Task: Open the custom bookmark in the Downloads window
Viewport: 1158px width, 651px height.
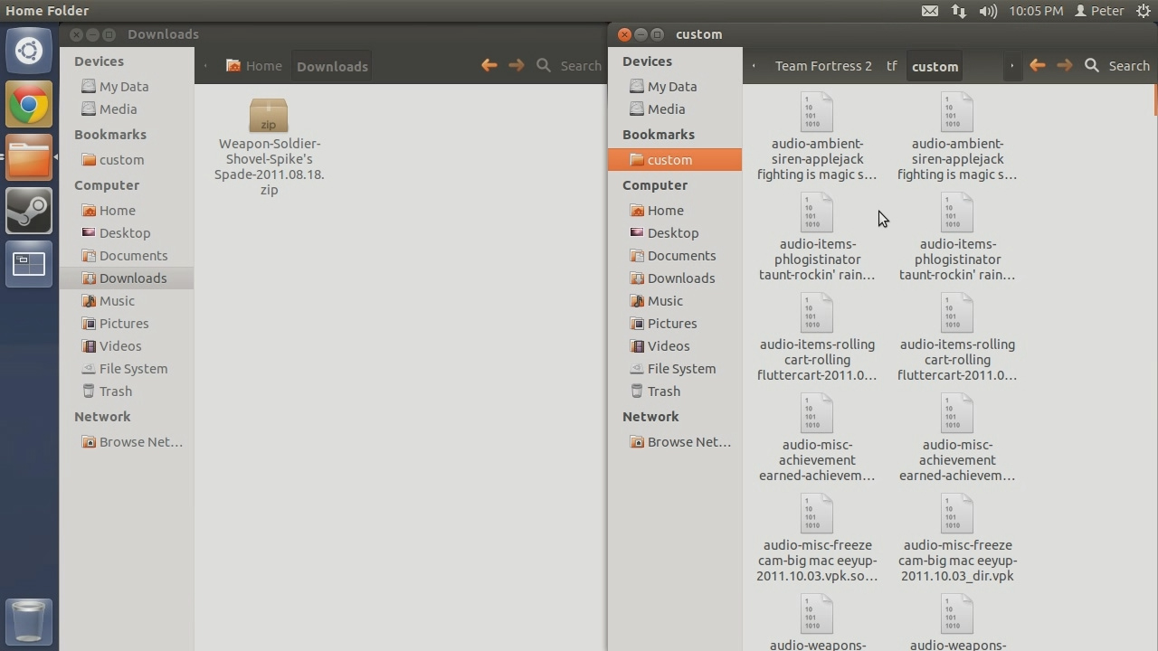Action: pyautogui.click(x=121, y=160)
